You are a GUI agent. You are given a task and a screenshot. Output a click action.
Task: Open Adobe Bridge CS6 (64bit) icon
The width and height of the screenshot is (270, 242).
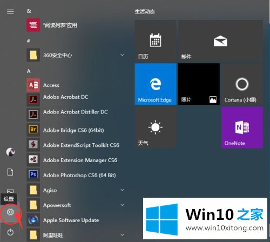tap(33, 130)
